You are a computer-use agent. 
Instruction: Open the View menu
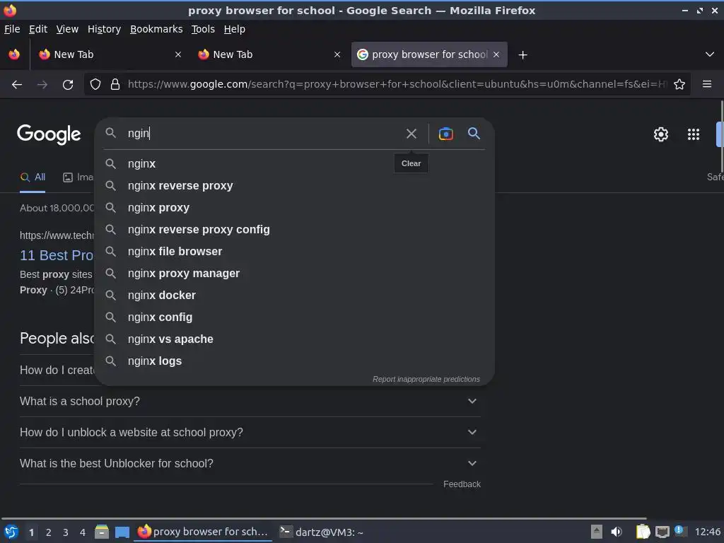[67, 29]
